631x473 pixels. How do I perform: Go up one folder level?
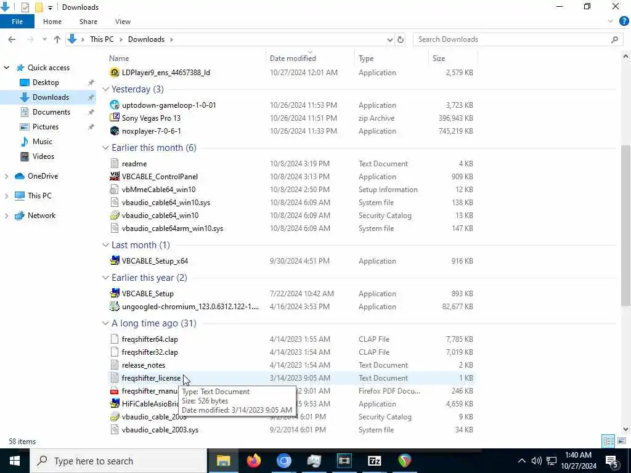point(57,39)
